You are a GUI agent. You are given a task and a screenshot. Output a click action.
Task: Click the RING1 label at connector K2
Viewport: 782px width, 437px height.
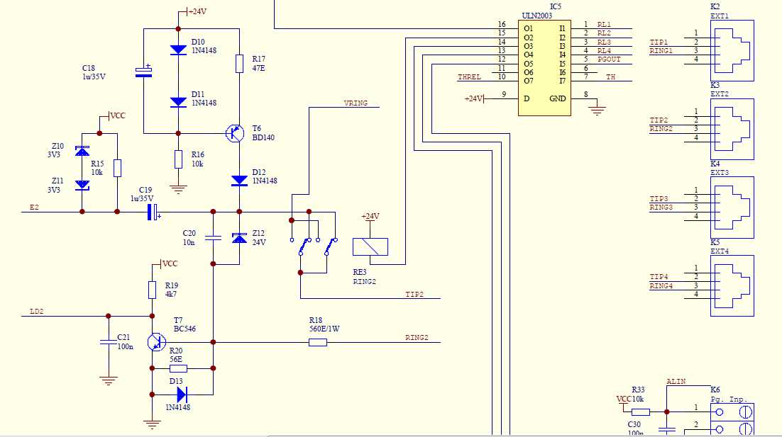click(x=661, y=50)
